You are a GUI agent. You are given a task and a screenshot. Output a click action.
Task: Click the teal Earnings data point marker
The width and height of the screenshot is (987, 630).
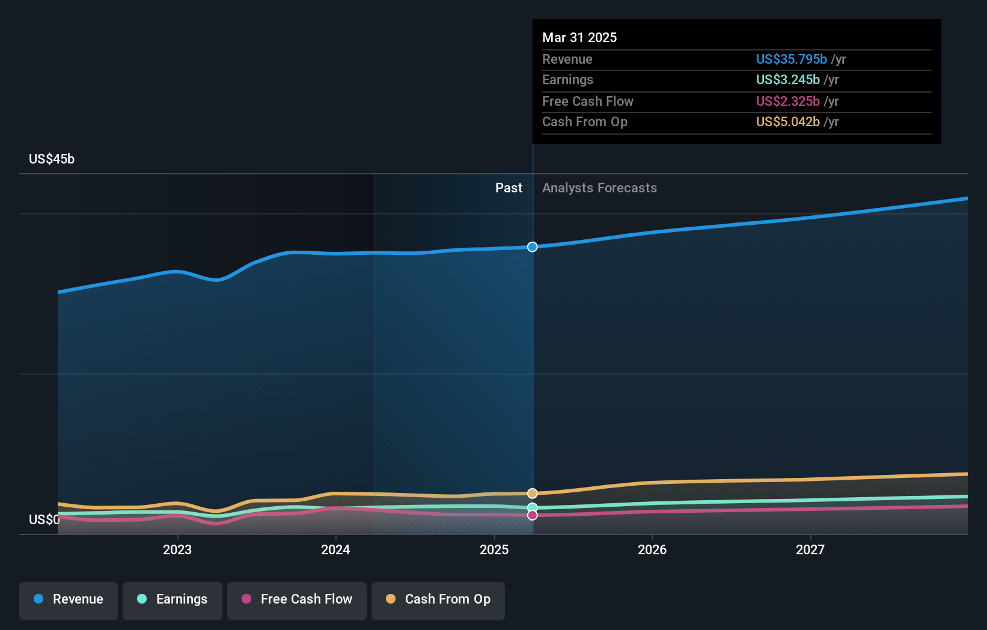coord(533,508)
